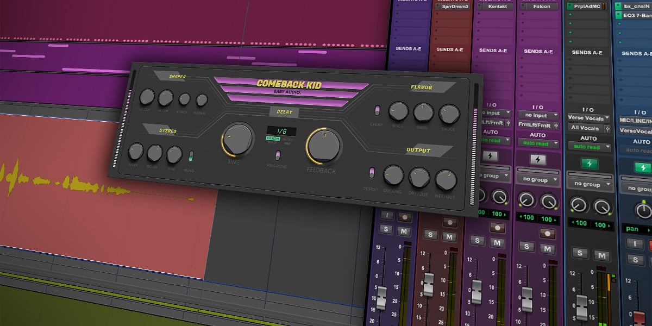Open the 'Verse Vocals' input dropdown
The height and width of the screenshot is (326, 652).
[x=590, y=117]
